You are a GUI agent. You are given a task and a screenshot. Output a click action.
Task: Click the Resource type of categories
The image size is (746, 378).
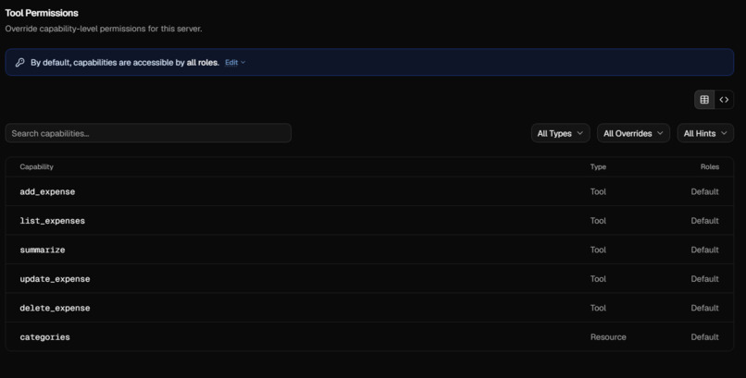click(x=608, y=336)
